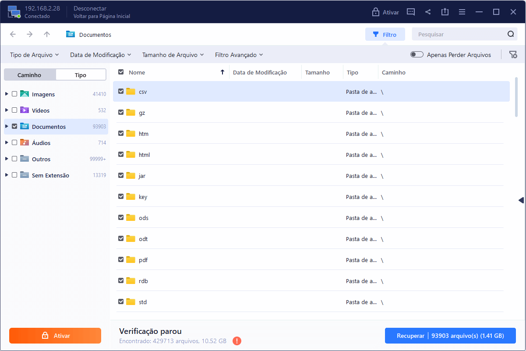This screenshot has height=351, width=526.
Task: Click the file list vertical scrollbar
Action: click(517, 97)
